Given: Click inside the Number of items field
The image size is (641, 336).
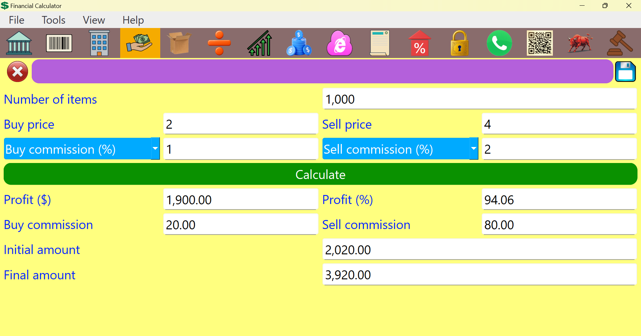Looking at the screenshot, I should pyautogui.click(x=479, y=99).
